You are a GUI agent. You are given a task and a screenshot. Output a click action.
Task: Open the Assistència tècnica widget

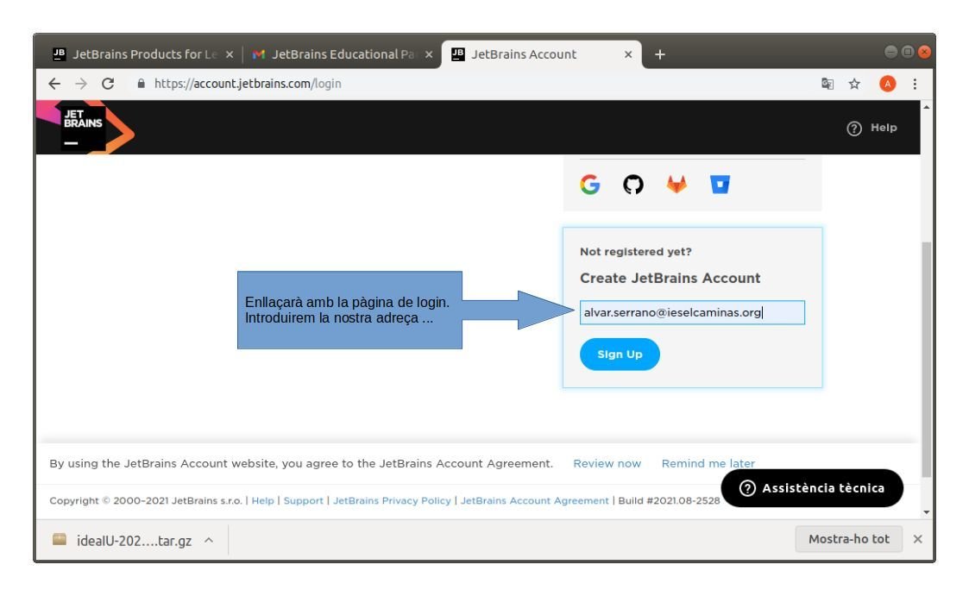[812, 488]
